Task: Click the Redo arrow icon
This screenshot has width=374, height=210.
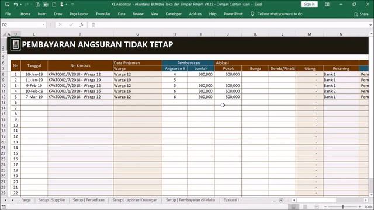Action: pyautogui.click(x=26, y=4)
